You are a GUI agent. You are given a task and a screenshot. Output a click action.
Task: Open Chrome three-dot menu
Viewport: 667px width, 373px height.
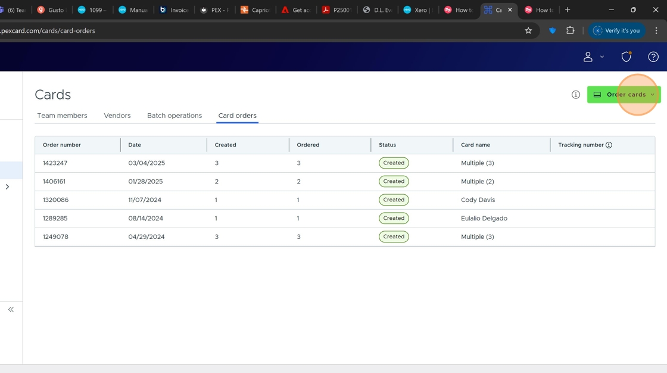pos(656,30)
